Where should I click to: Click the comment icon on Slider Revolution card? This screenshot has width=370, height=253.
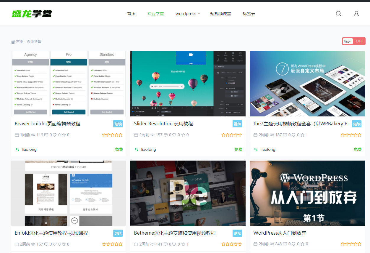[165, 135]
